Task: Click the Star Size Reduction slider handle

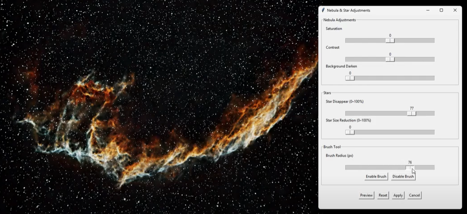Action: pyautogui.click(x=350, y=132)
